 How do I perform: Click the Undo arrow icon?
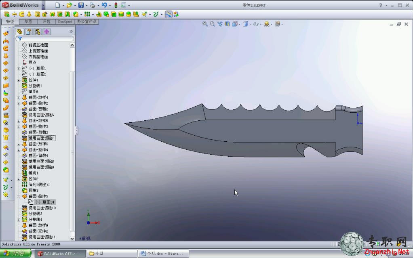click(104, 5)
